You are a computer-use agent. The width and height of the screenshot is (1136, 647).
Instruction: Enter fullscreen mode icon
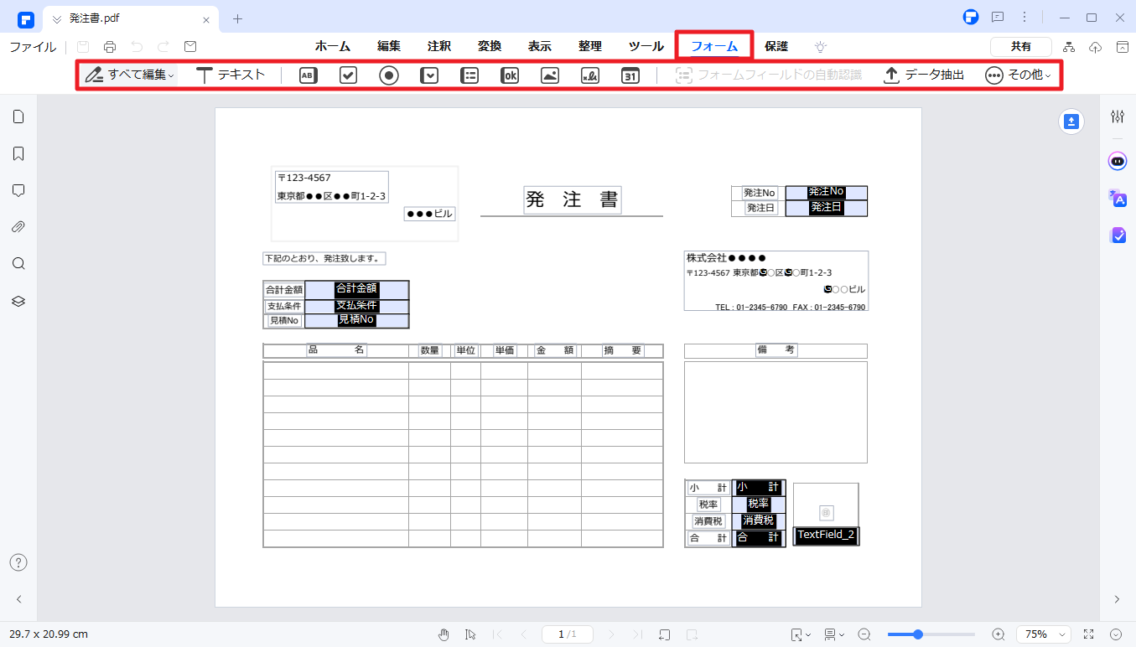coord(1089,634)
